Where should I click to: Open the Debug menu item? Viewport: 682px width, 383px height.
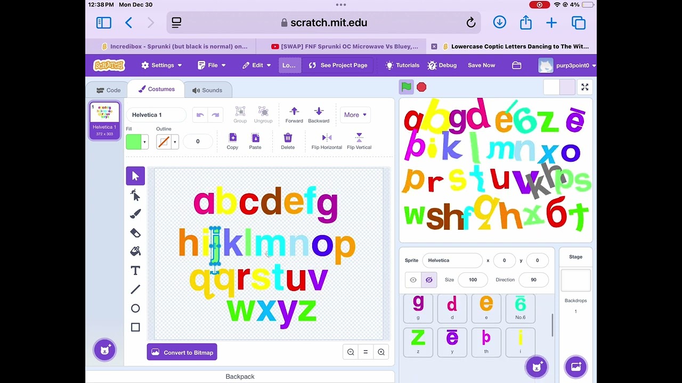coord(442,65)
